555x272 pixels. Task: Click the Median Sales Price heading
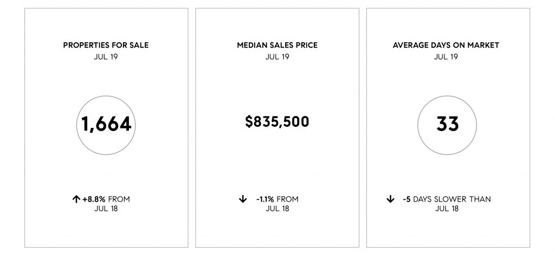[277, 45]
